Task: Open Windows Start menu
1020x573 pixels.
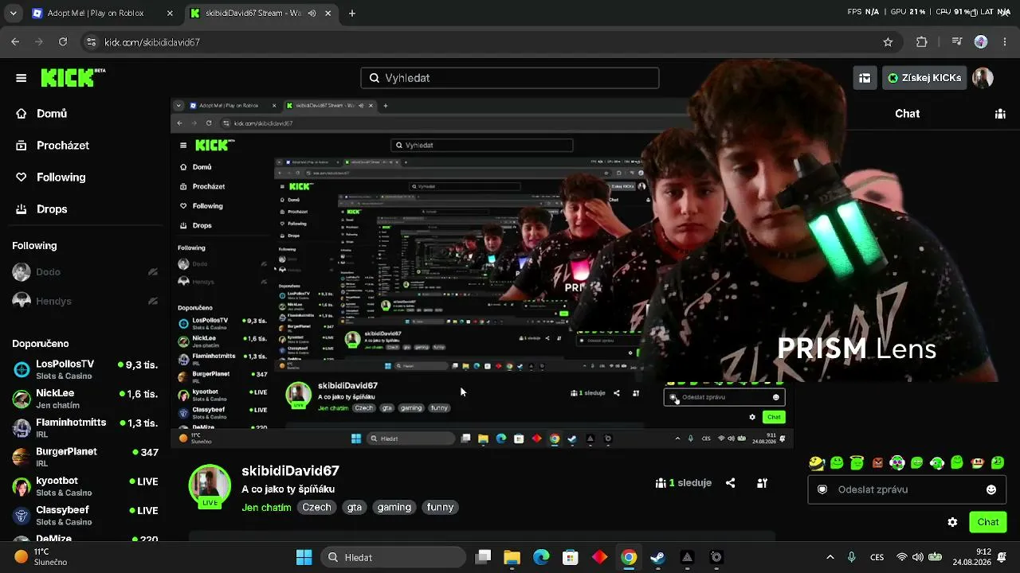Action: 304,557
